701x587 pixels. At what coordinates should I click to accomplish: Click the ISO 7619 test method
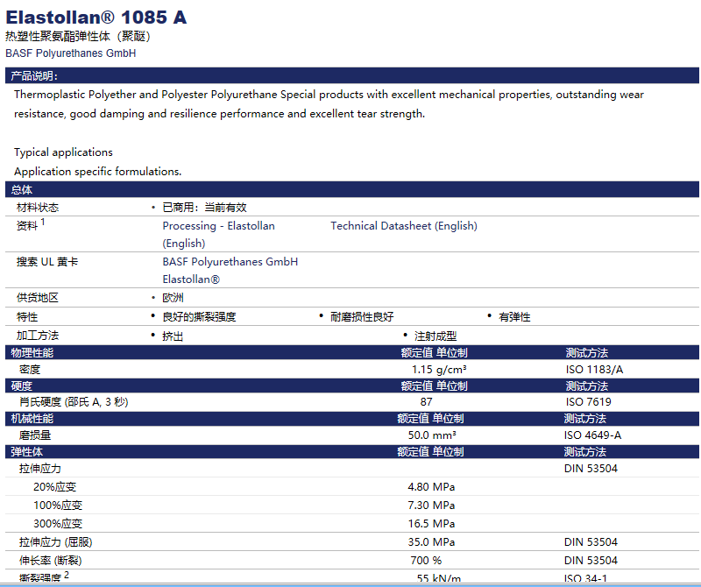coord(588,402)
